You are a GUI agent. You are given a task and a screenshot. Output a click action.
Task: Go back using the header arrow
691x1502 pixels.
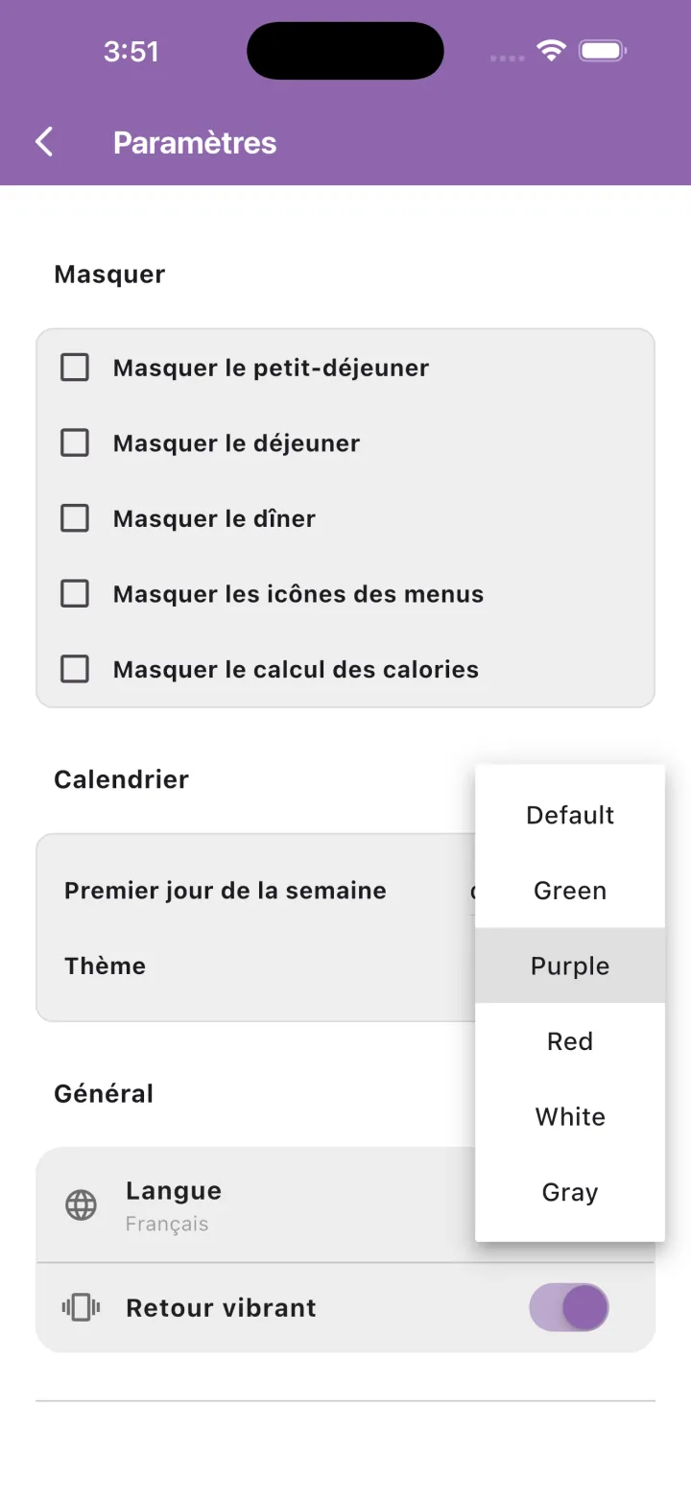click(44, 142)
